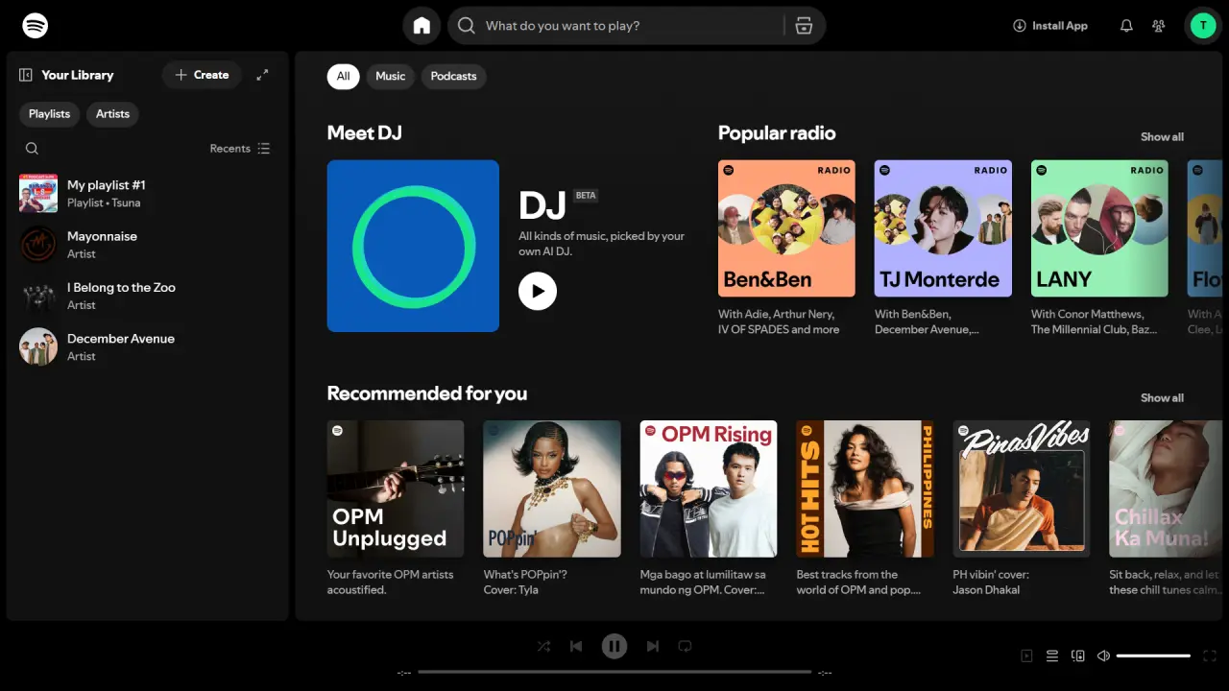
Task: Click the DJ blue circle artwork
Action: (413, 246)
